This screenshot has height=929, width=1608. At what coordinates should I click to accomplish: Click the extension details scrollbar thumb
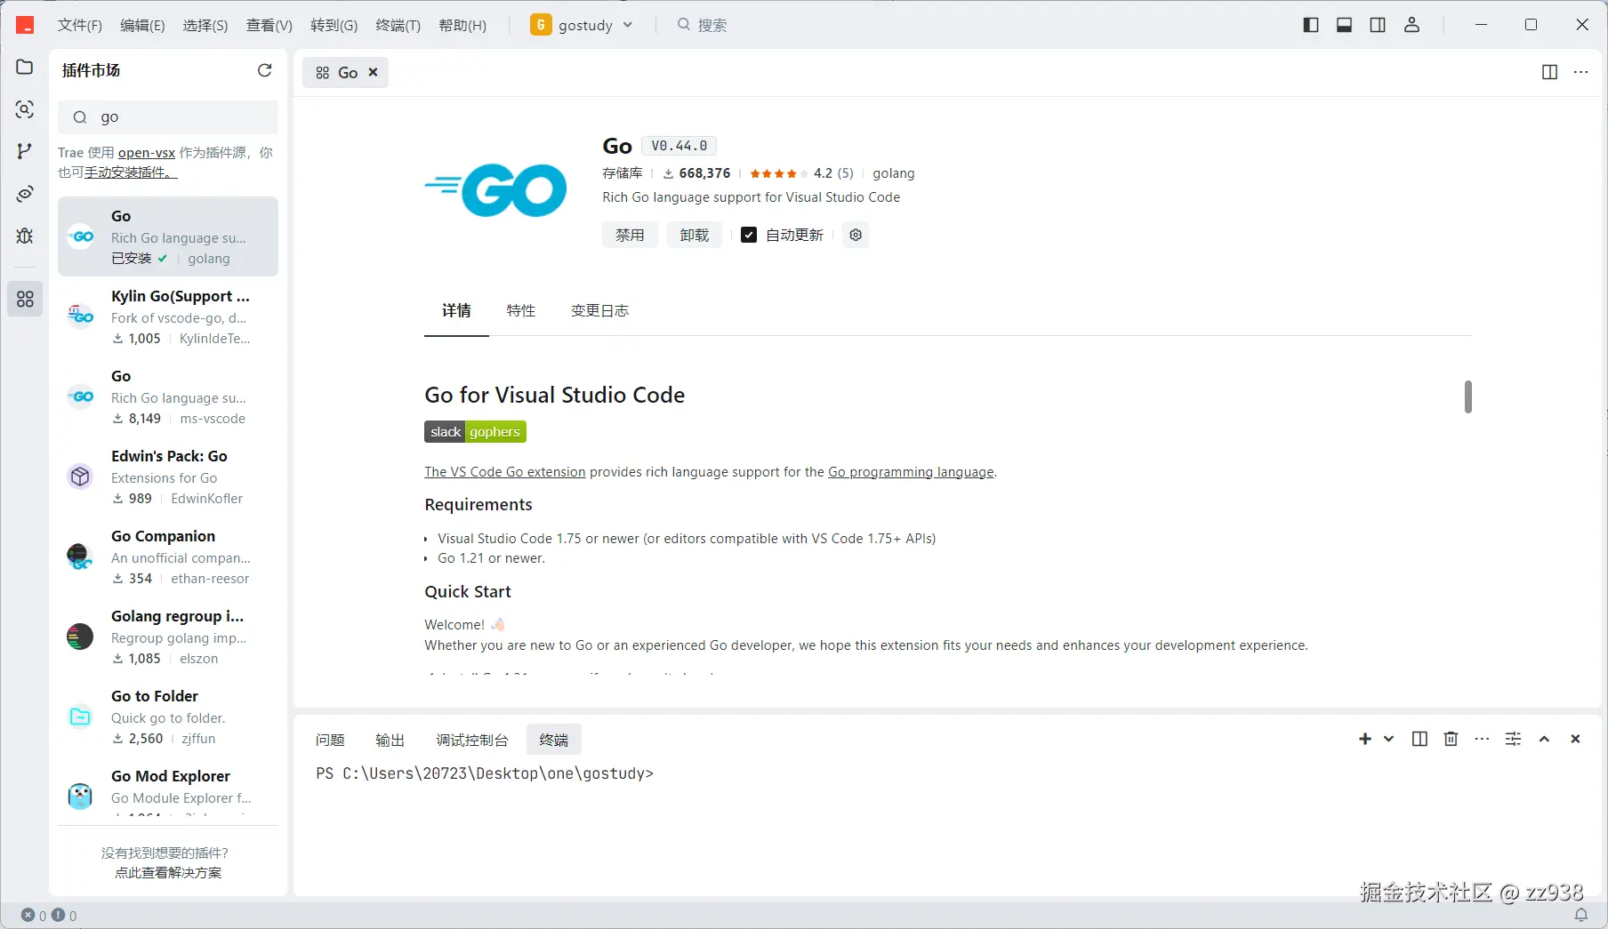click(x=1467, y=396)
